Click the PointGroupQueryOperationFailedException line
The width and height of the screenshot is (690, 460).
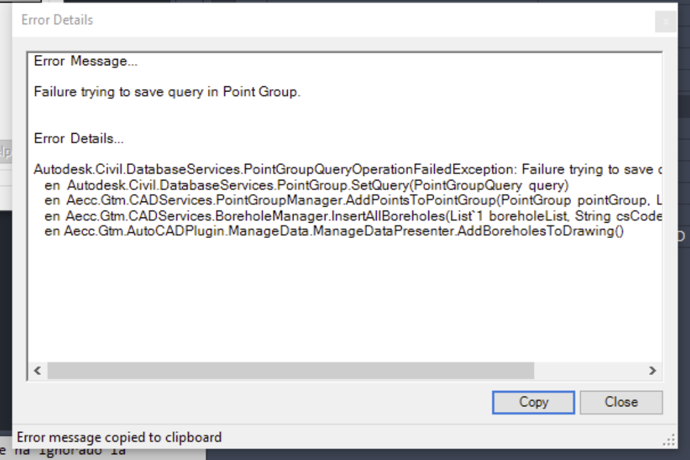point(345,170)
